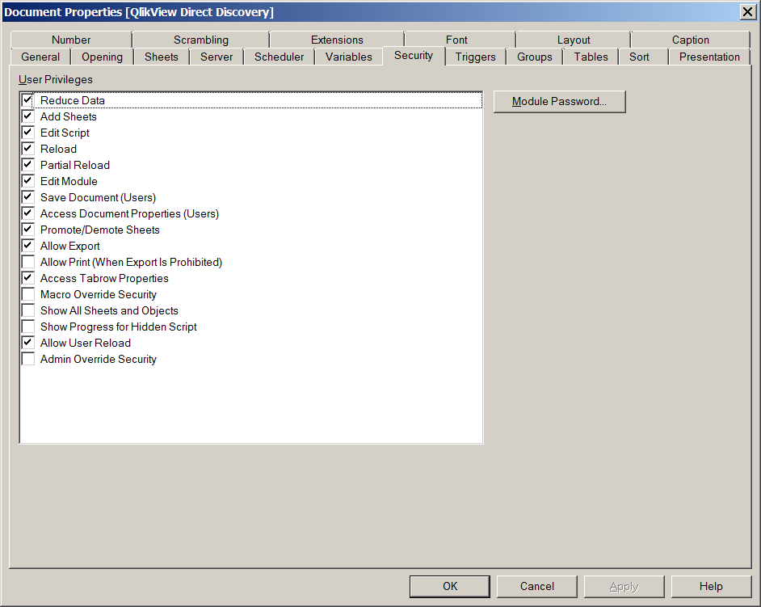Enable Allow Print (When Export Is Prohibited)
The width and height of the screenshot is (761, 607).
27,262
